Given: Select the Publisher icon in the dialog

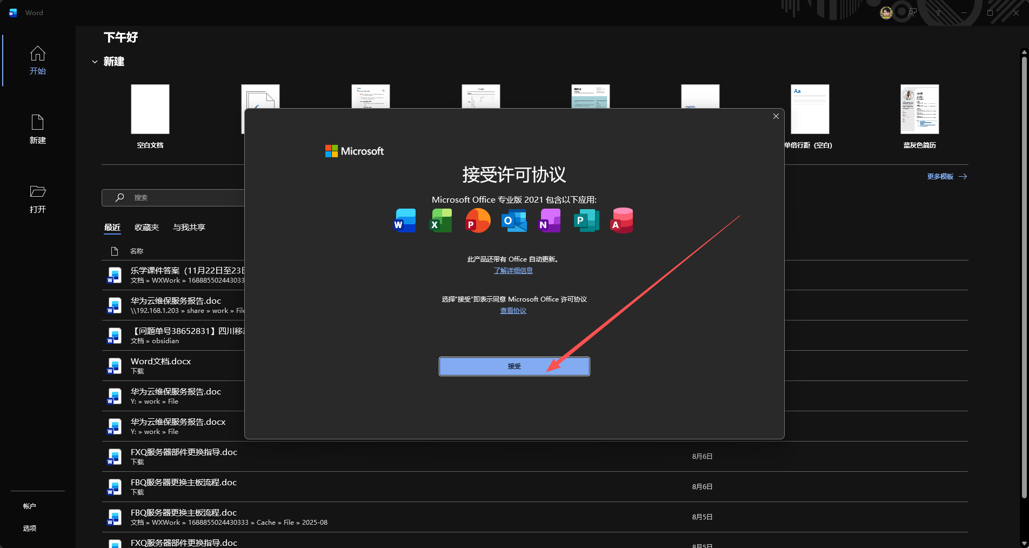Looking at the screenshot, I should (586, 220).
